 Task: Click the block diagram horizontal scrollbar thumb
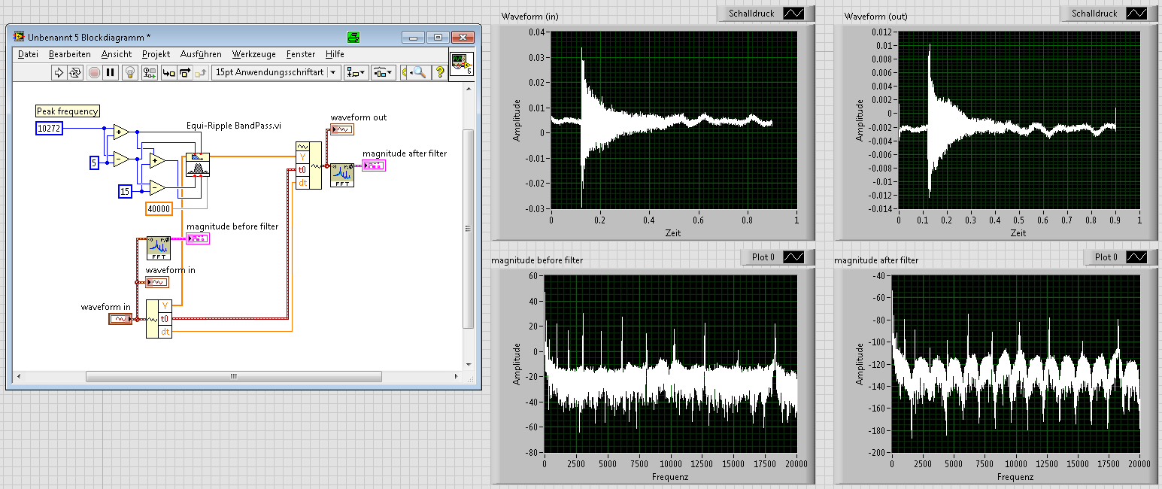point(235,376)
